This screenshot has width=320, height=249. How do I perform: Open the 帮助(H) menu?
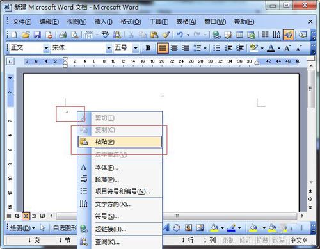[244, 22]
